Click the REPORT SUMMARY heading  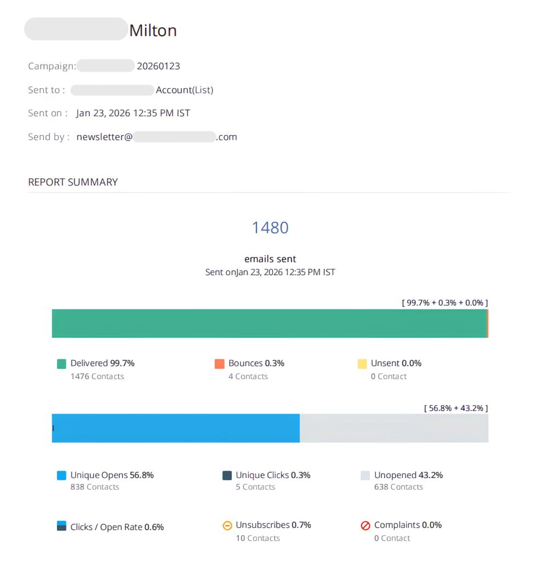point(73,182)
